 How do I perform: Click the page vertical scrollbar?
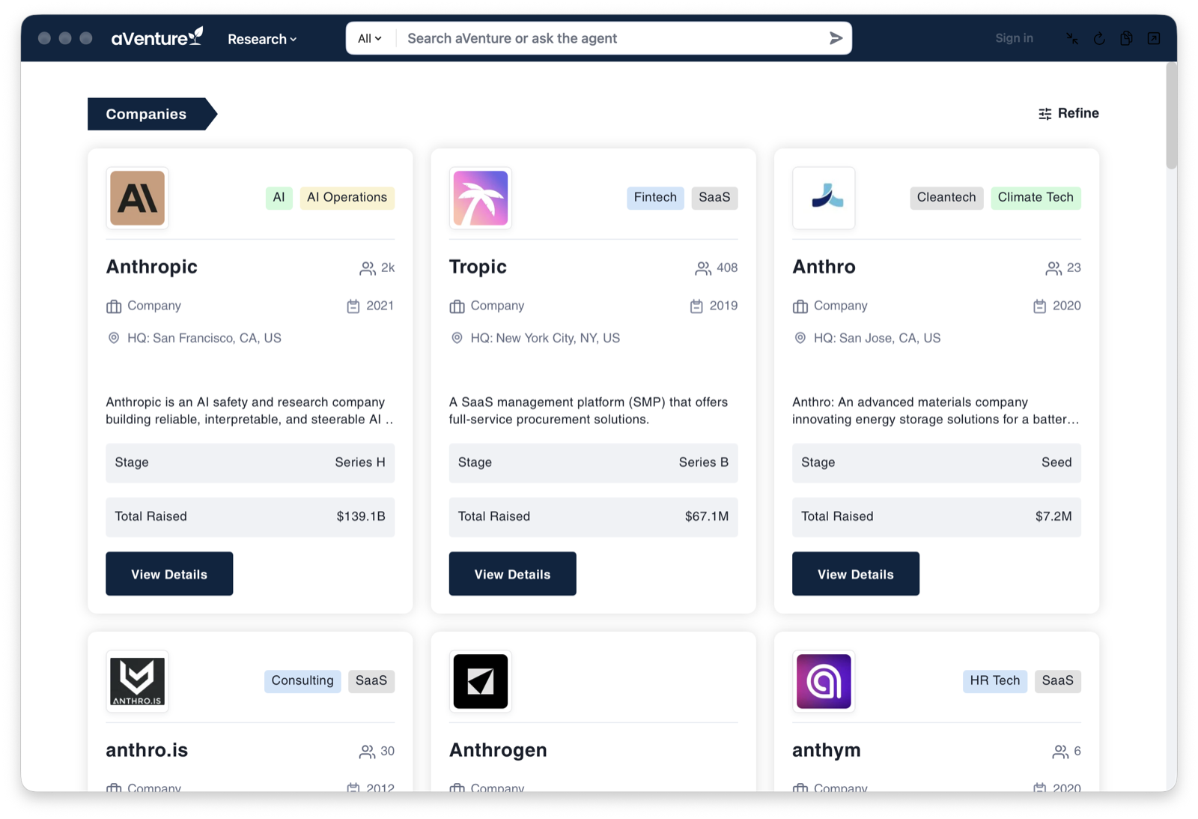(x=1171, y=116)
